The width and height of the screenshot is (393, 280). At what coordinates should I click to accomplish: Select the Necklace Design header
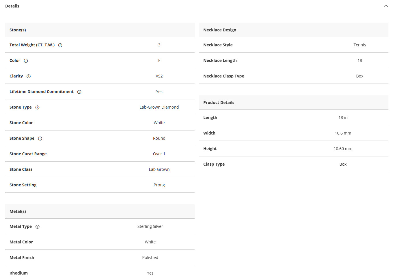[x=293, y=30]
